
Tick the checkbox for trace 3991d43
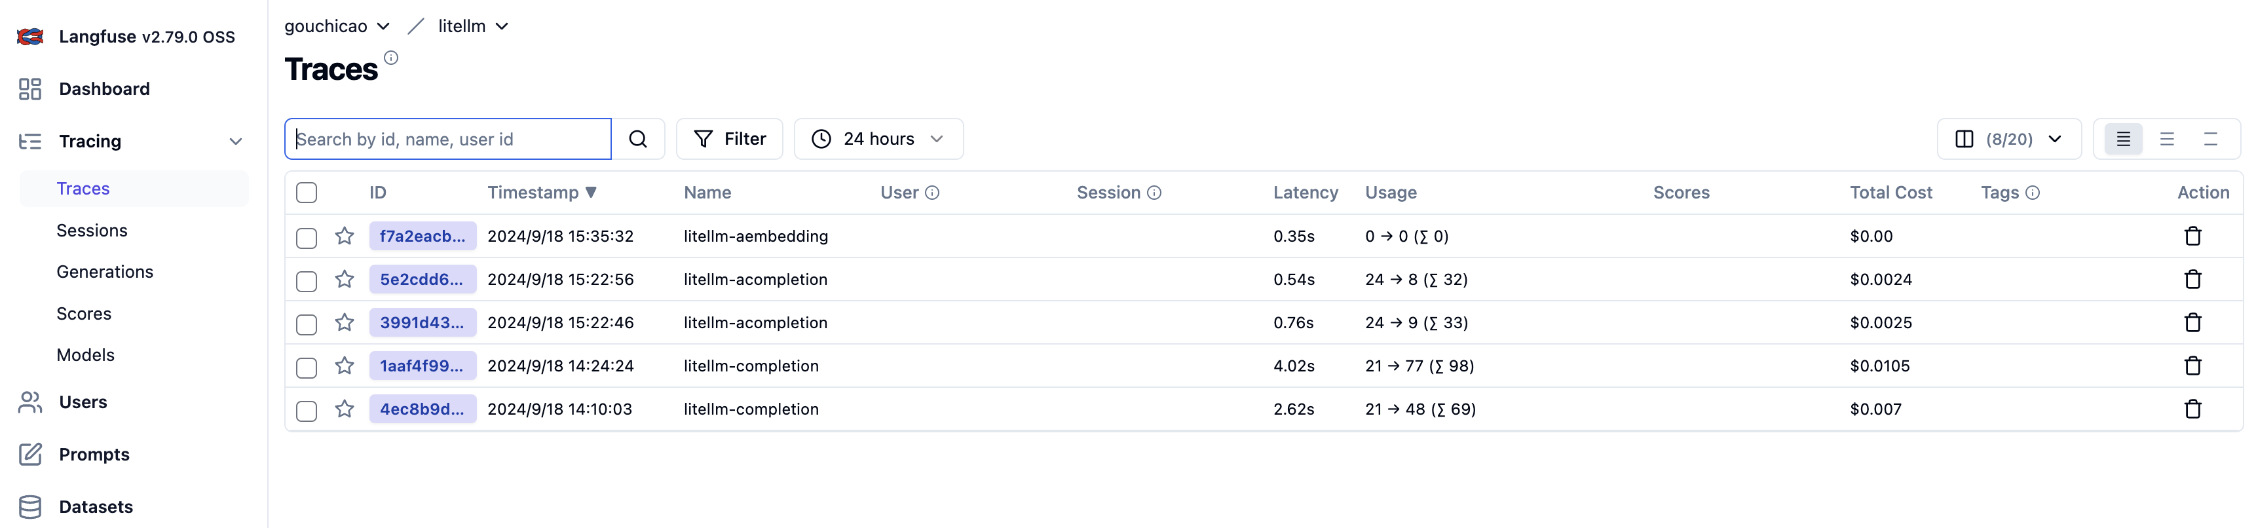click(x=307, y=324)
